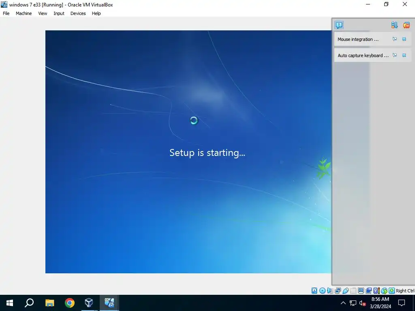Click the network tray icon
This screenshot has width=415, height=311.
tap(353, 303)
